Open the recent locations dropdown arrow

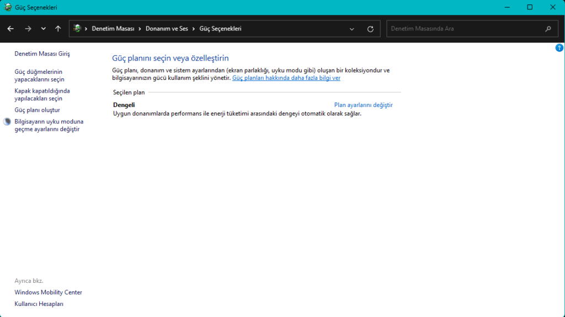(x=44, y=29)
